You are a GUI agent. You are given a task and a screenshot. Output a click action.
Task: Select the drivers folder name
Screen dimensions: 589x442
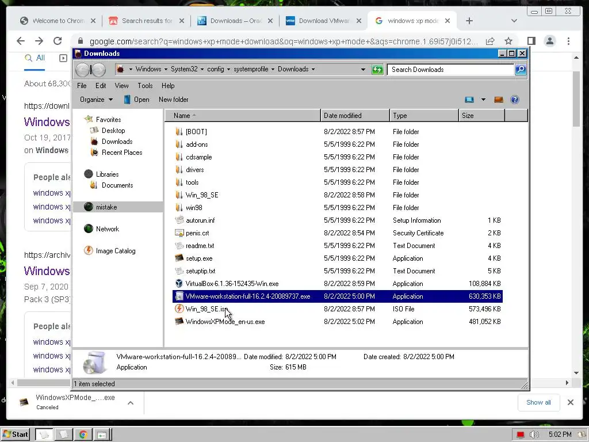point(194,170)
